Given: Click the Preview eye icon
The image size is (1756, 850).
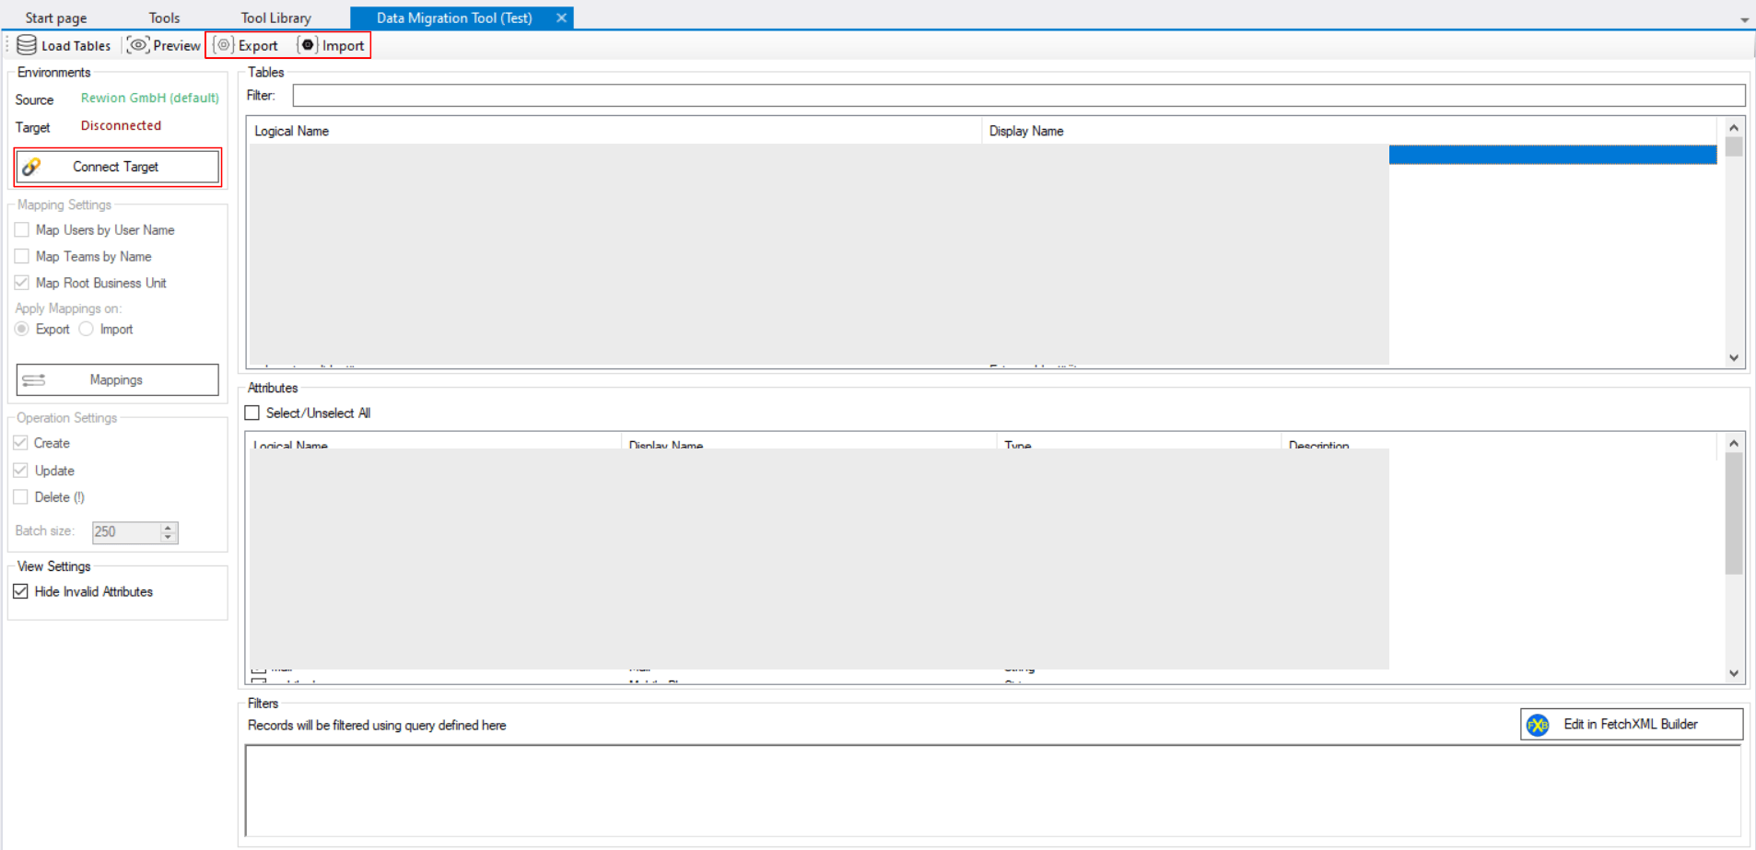Looking at the screenshot, I should click(x=138, y=45).
